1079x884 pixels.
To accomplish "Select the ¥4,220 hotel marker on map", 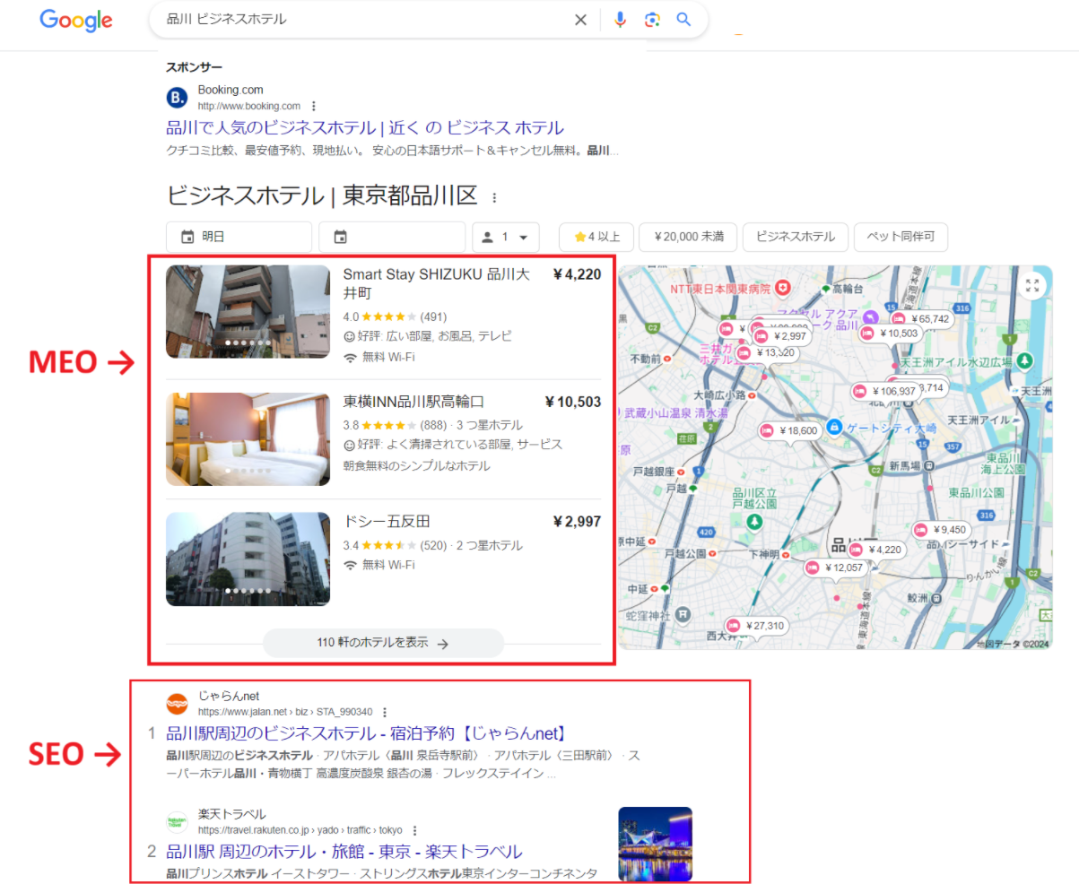I will click(876, 550).
